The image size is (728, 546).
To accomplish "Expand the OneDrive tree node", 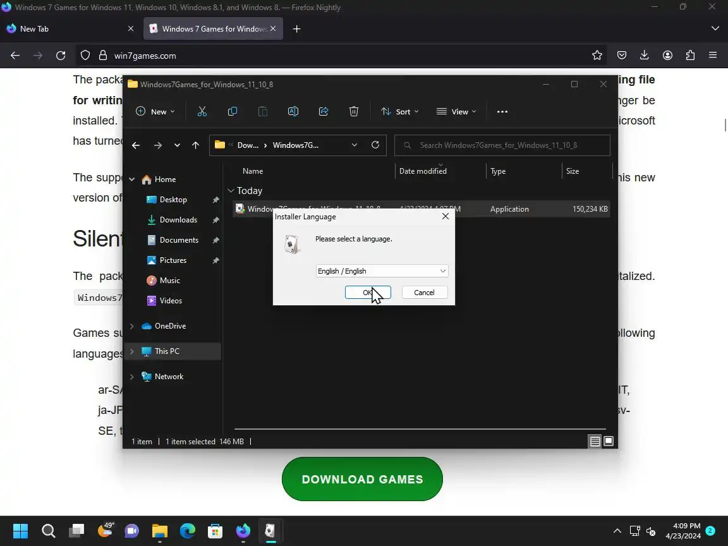I will pyautogui.click(x=132, y=326).
